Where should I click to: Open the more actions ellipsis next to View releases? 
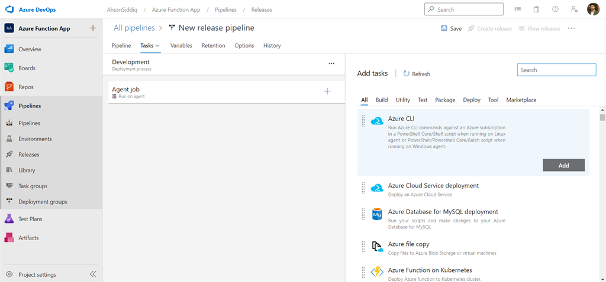pyautogui.click(x=571, y=28)
